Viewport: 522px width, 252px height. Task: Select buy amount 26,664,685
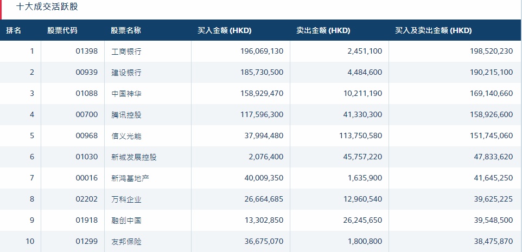click(263, 199)
